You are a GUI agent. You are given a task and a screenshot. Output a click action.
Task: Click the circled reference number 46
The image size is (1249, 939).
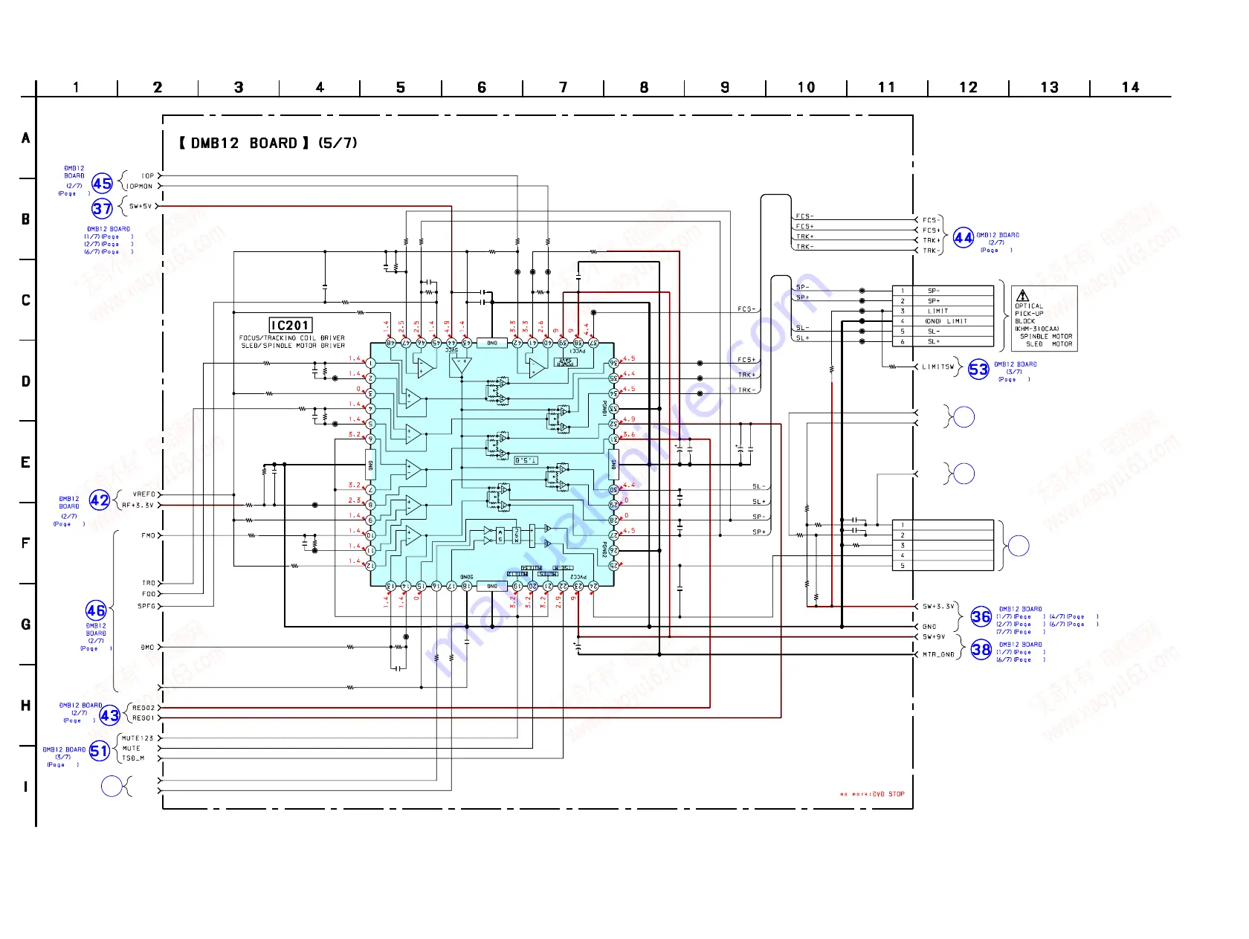96,611
